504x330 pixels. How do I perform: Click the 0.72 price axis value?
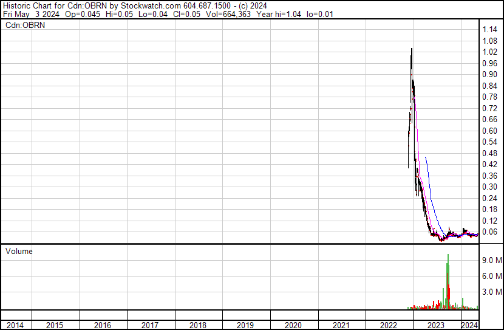[490, 108]
